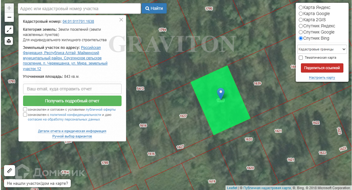Click parcel label 1785 on map
This screenshot has width=352, height=190.
pos(105,163)
